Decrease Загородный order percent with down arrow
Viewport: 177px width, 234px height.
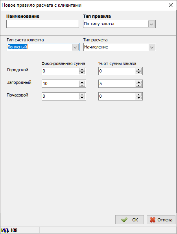(x=138, y=85)
